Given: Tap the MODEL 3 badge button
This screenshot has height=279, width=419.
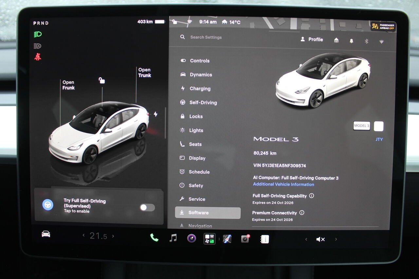Looking at the screenshot, I should (x=362, y=126).
